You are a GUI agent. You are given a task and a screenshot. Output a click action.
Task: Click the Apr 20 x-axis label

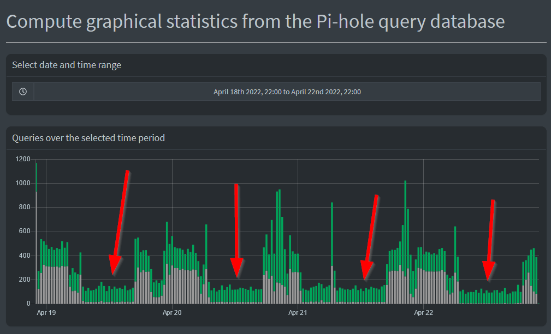(x=172, y=313)
